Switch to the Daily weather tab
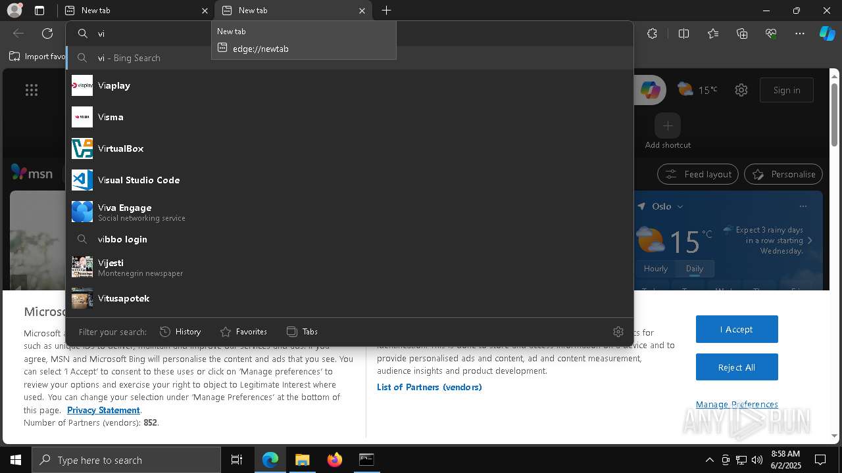Screen dimensions: 842x473 pos(695,269)
